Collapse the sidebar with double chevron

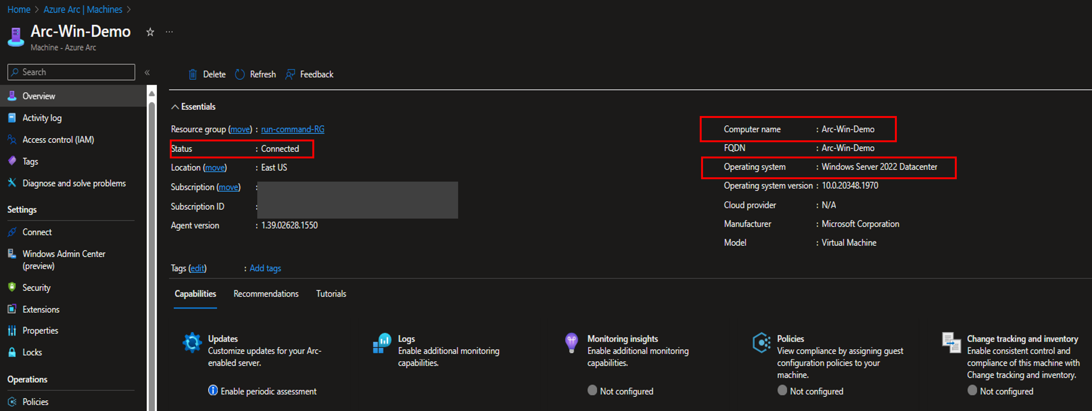pos(147,72)
